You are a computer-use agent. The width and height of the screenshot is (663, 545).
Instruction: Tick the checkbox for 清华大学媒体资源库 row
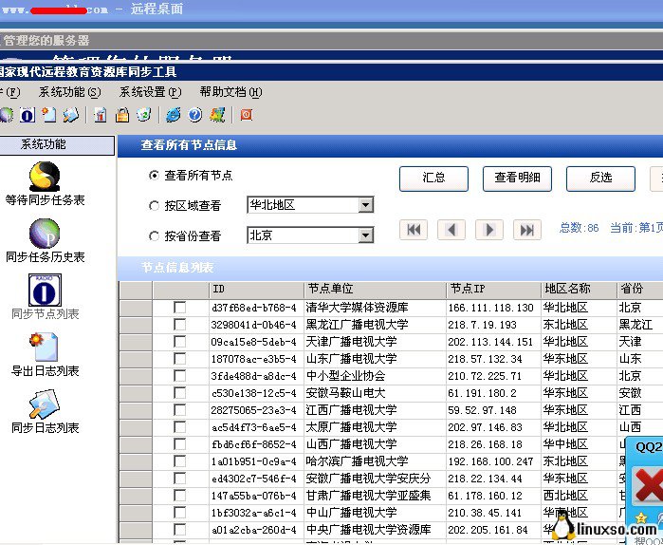coord(179,308)
